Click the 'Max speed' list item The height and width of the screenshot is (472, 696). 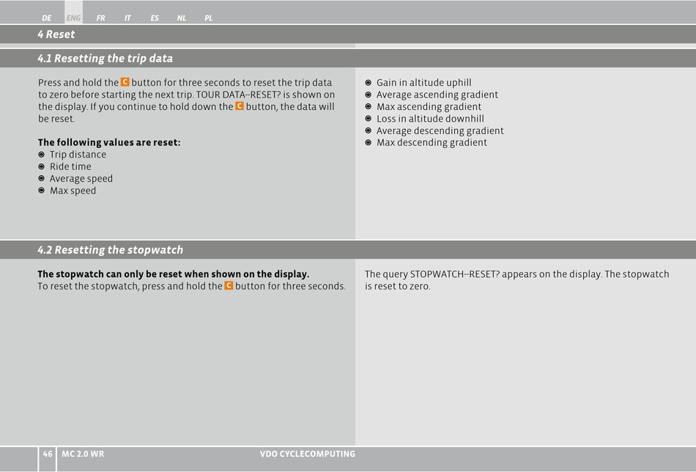(x=73, y=191)
